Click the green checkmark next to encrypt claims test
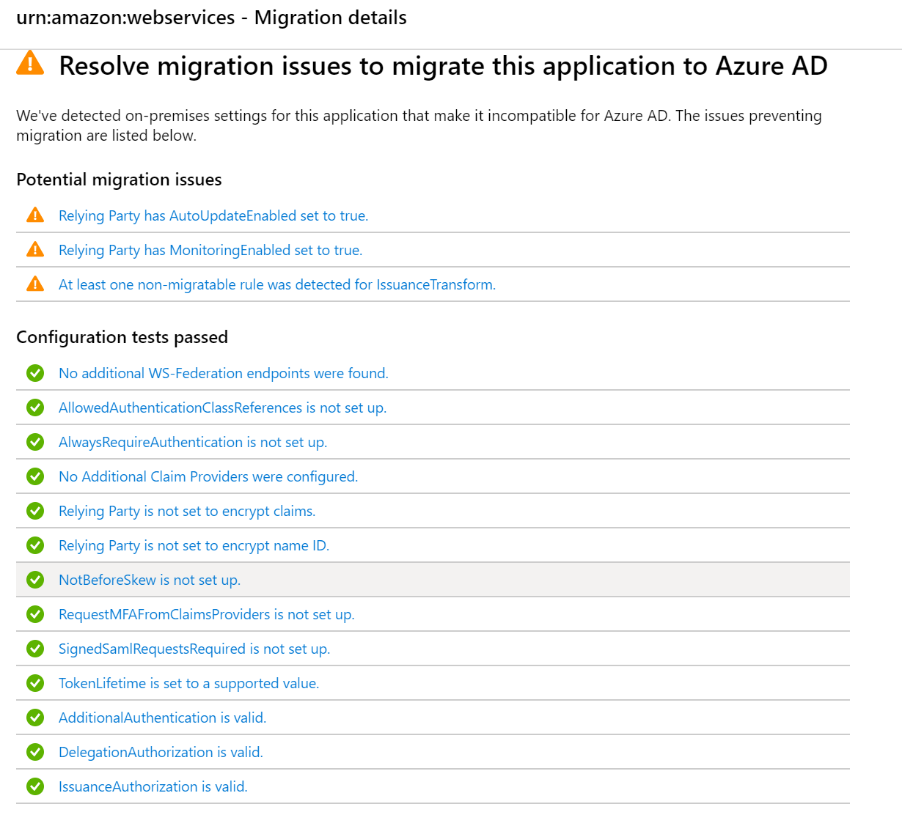The image size is (902, 815). (35, 511)
